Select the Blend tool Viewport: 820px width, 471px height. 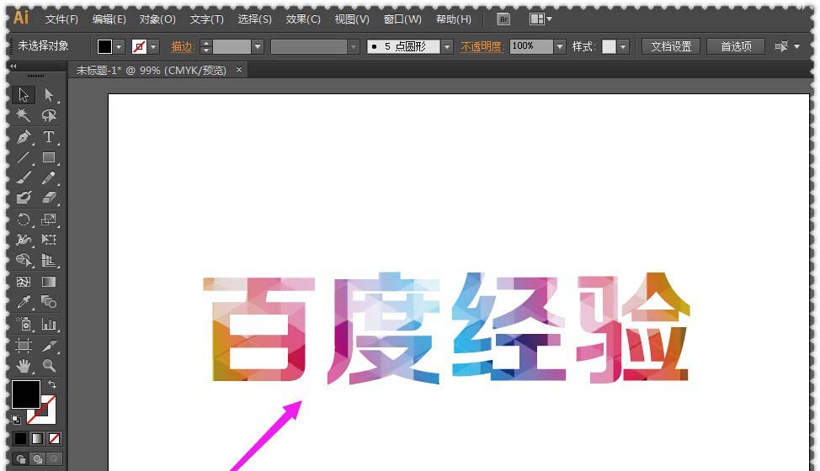coord(49,302)
